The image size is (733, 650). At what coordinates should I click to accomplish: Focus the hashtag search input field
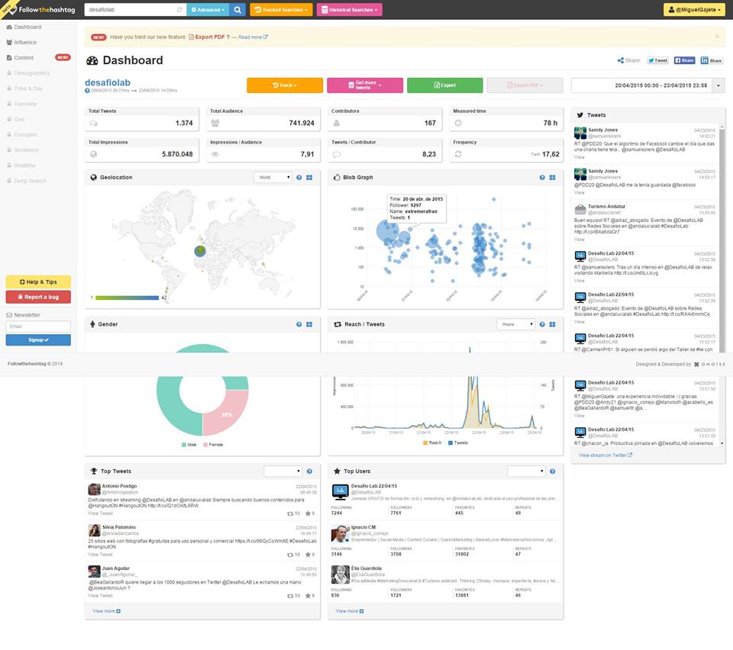[130, 9]
